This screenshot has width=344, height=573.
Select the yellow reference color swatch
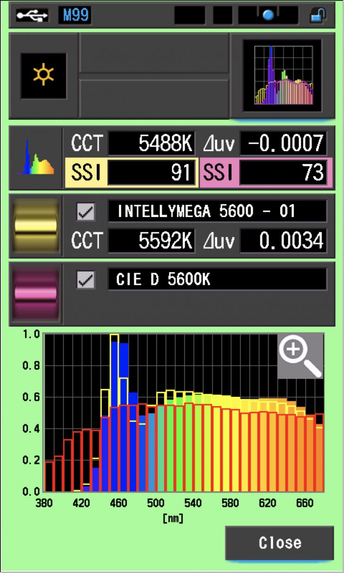tap(35, 226)
